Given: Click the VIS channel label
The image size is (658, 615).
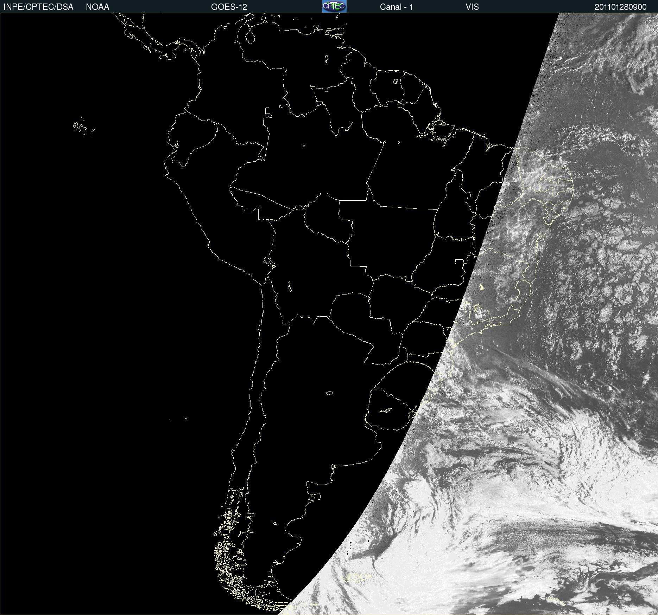Looking at the screenshot, I should click(x=472, y=7).
